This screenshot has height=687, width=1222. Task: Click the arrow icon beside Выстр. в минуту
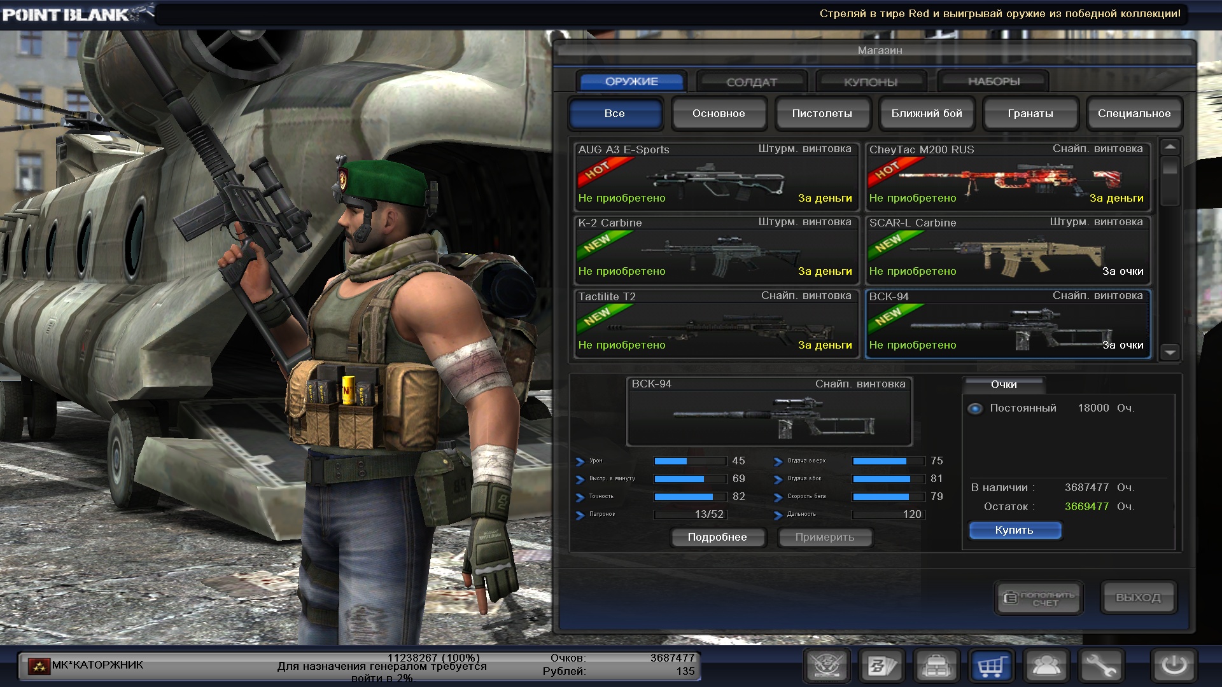click(580, 480)
